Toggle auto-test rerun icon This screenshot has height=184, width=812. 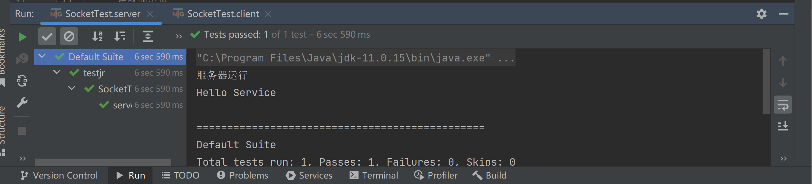pos(22,81)
